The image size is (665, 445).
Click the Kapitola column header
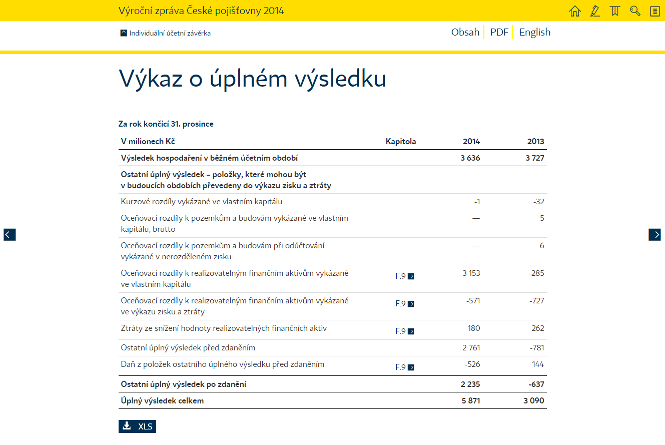[x=401, y=142]
